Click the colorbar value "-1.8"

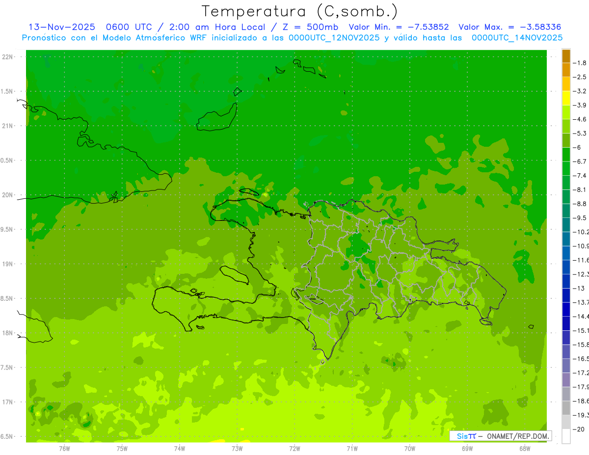581,63
